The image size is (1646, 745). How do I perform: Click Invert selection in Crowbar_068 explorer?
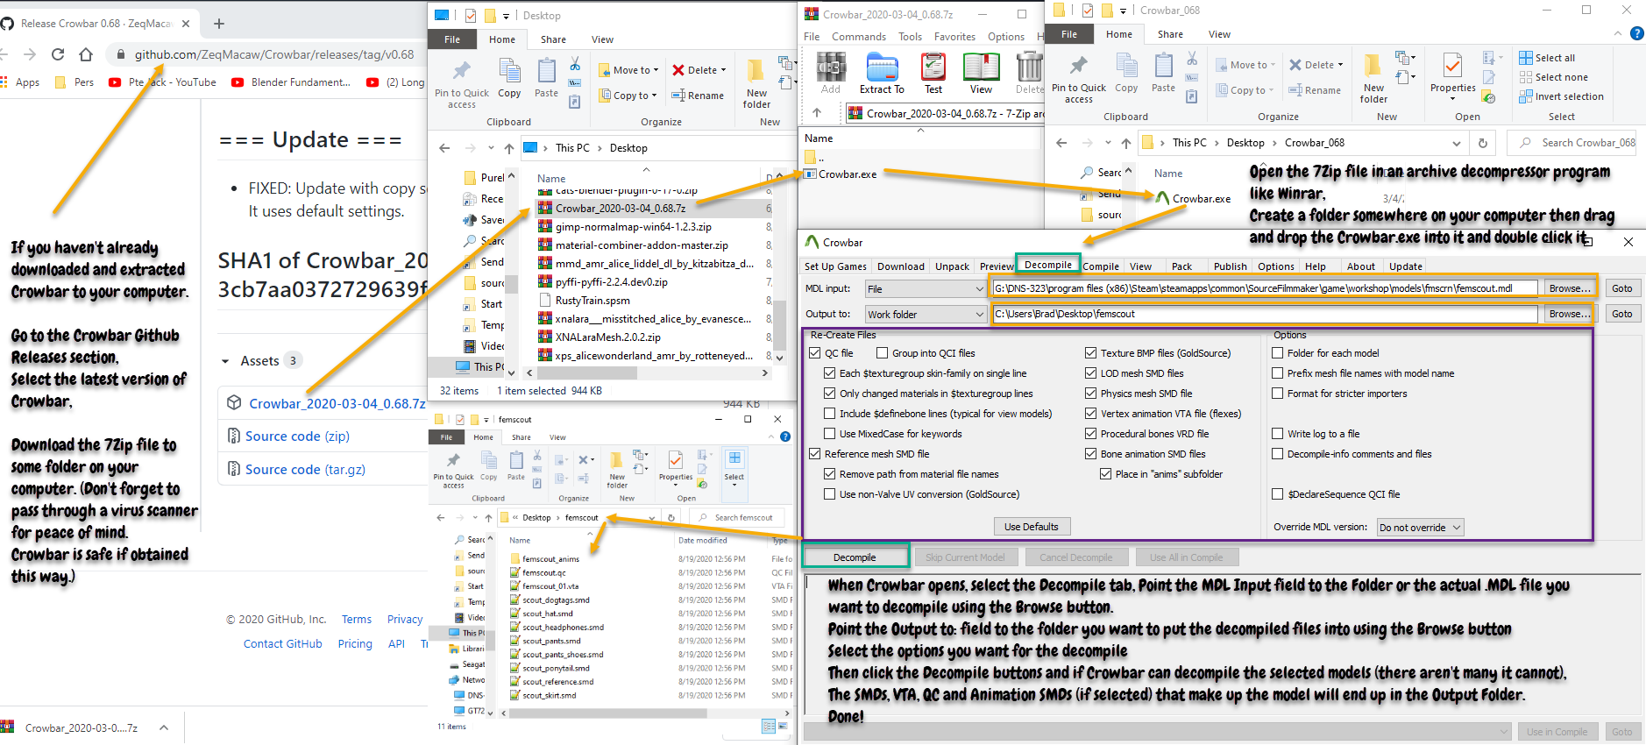pyautogui.click(x=1561, y=96)
